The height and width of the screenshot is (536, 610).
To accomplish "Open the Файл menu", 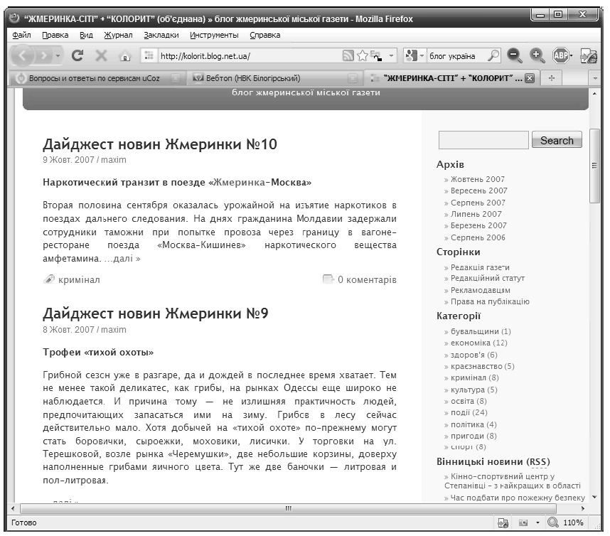I will click(21, 35).
